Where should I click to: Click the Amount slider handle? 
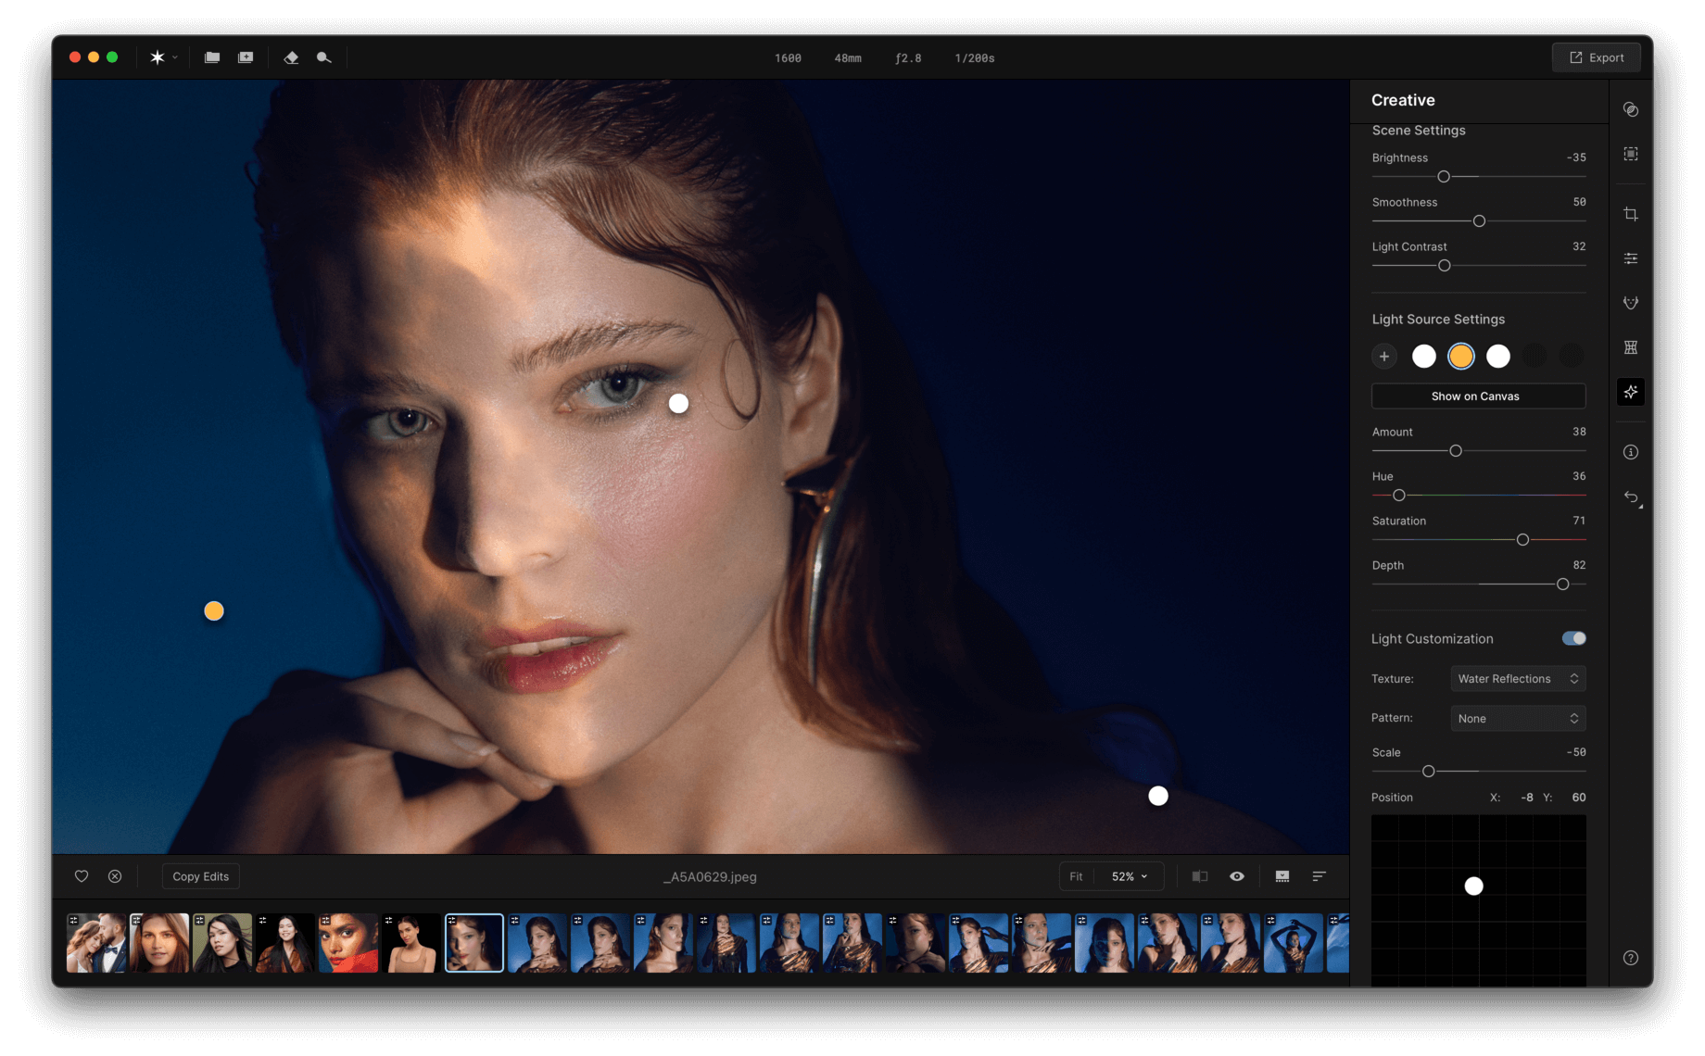click(x=1456, y=451)
